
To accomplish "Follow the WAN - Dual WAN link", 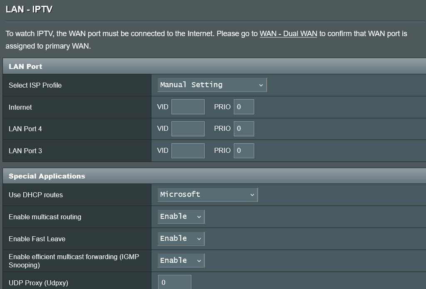I will pos(288,34).
